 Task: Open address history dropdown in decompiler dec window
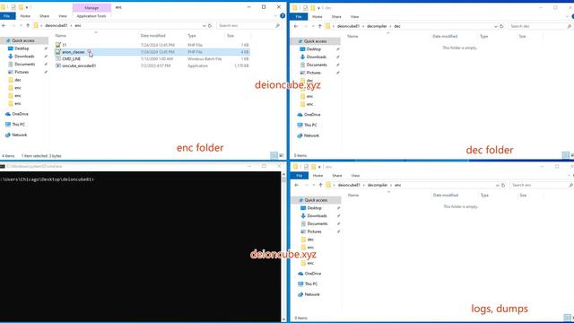(496, 26)
